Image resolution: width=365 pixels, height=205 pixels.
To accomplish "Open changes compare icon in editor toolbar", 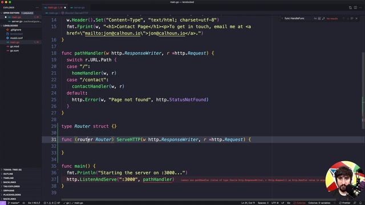I will click(350, 7).
